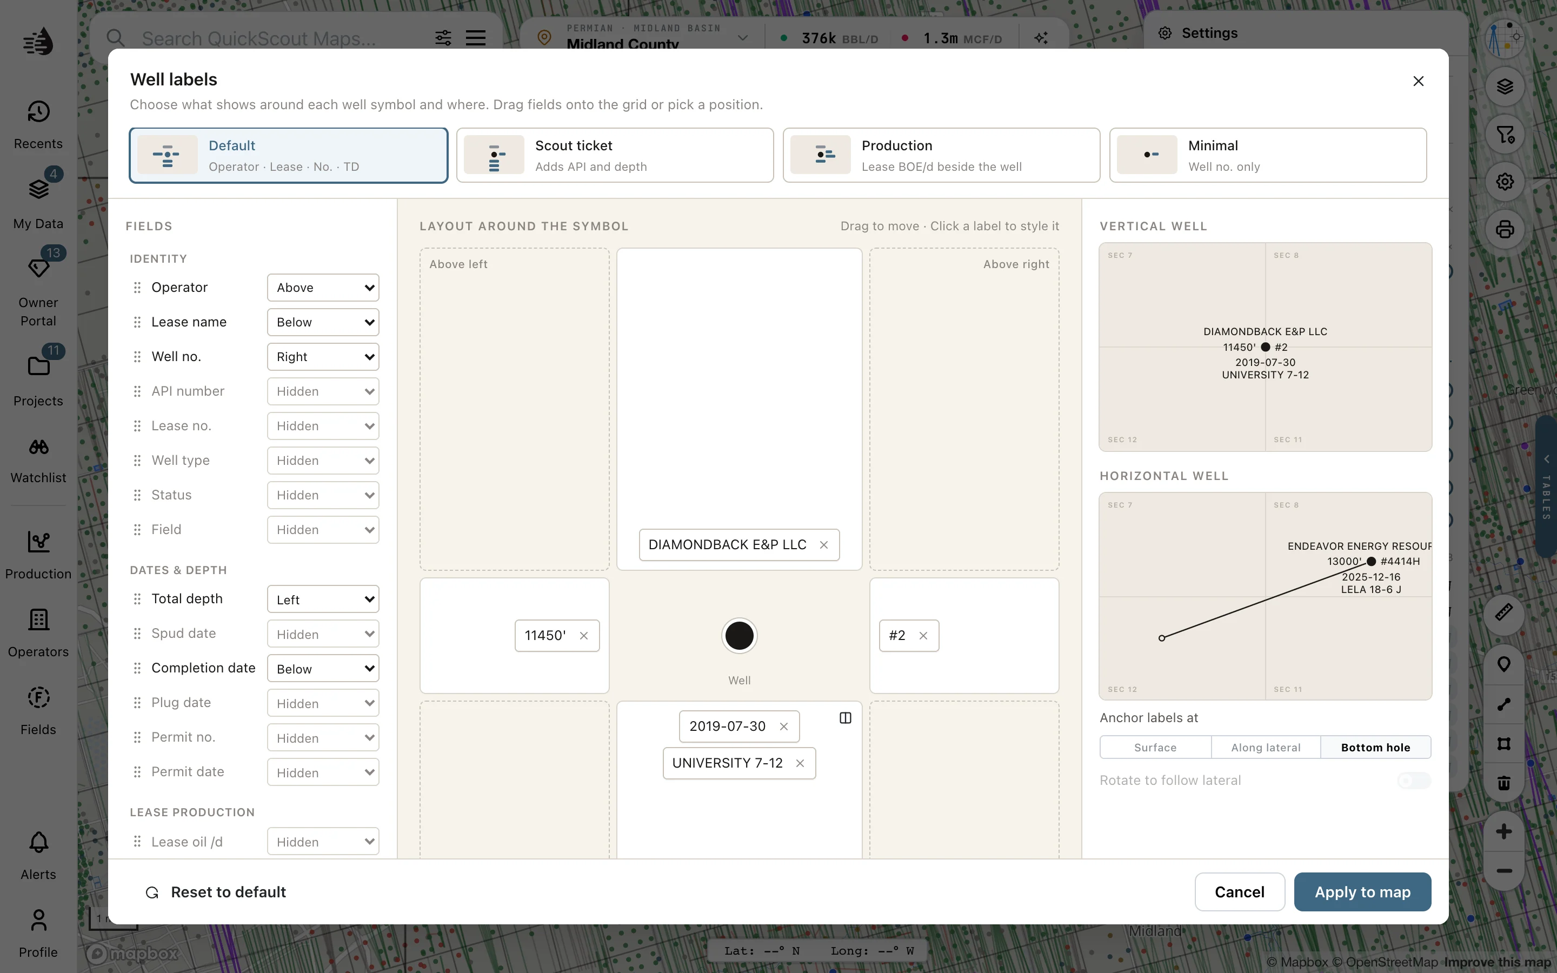Open the API number position dropdown
This screenshot has height=973, width=1557.
click(x=323, y=391)
